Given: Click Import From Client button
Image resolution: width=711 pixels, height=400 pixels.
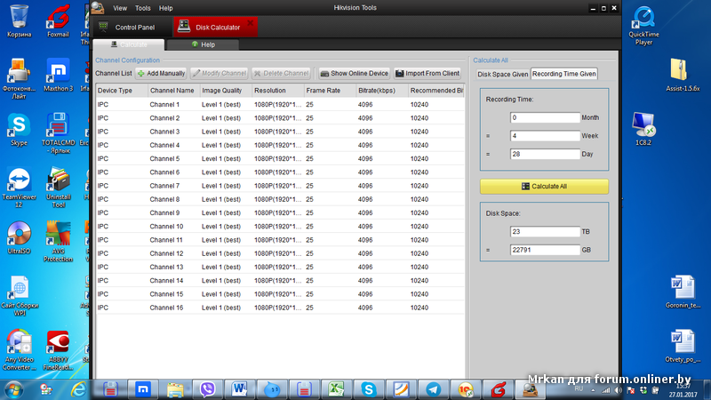Looking at the screenshot, I should click(427, 73).
